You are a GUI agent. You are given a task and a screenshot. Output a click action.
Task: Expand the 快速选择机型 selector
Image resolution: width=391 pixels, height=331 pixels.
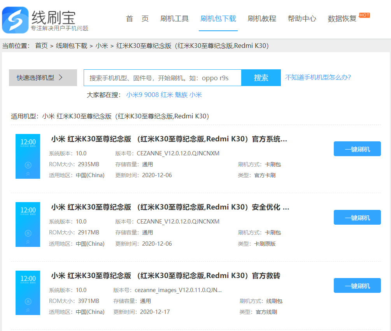click(x=43, y=77)
